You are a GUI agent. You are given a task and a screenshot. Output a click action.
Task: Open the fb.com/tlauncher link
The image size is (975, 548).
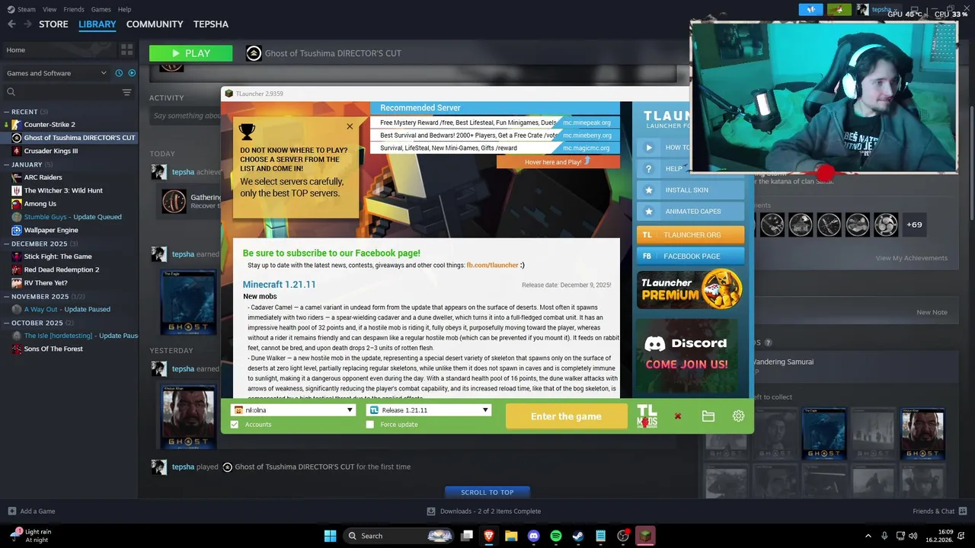pyautogui.click(x=492, y=265)
